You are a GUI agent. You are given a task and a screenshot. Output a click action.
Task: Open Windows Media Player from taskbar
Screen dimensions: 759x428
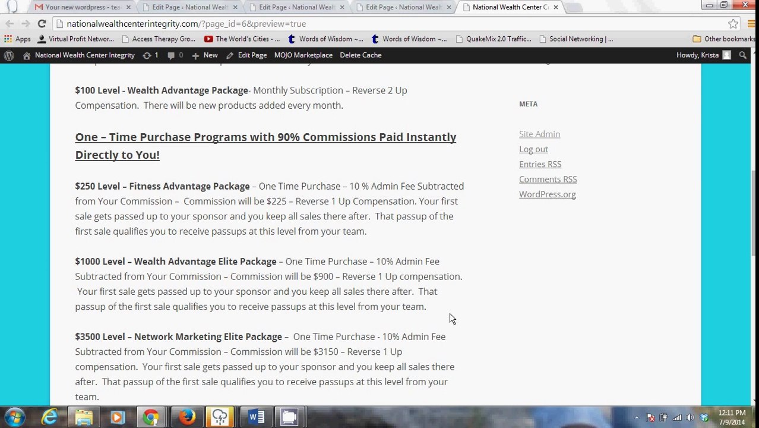117,417
